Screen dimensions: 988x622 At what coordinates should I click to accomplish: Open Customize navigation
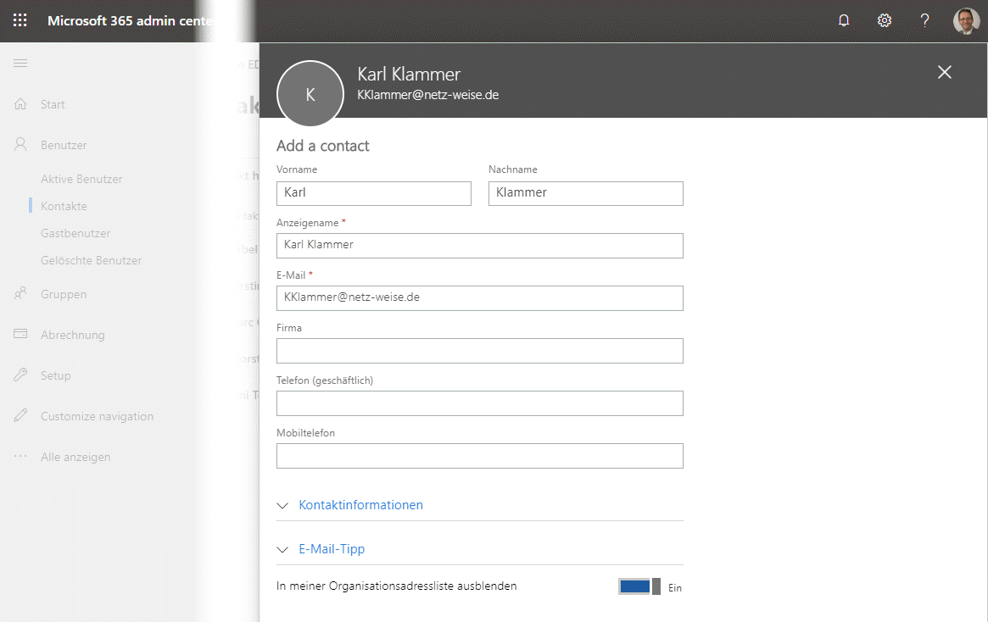tap(97, 416)
